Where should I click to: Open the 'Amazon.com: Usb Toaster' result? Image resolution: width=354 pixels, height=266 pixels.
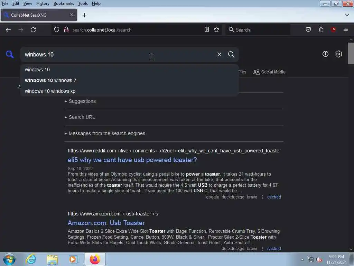tap(106, 223)
